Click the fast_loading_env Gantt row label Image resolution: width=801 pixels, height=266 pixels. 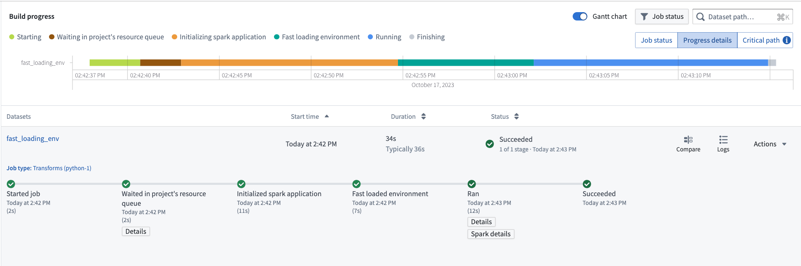click(x=43, y=63)
